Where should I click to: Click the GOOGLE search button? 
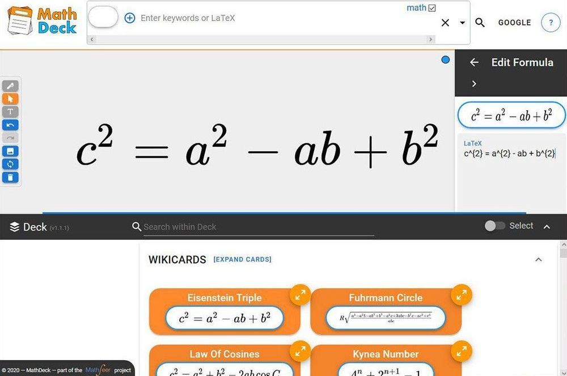[514, 23]
